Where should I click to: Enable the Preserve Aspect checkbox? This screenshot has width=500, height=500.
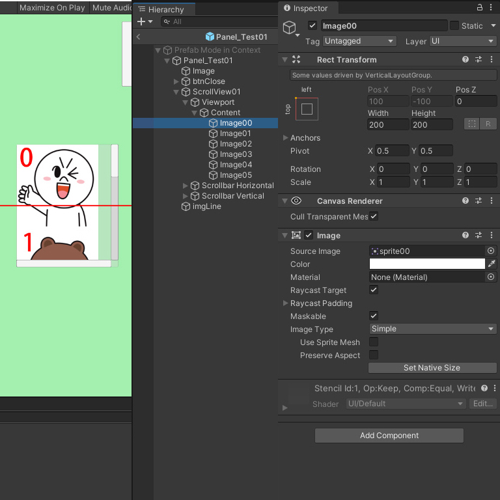pyautogui.click(x=374, y=355)
